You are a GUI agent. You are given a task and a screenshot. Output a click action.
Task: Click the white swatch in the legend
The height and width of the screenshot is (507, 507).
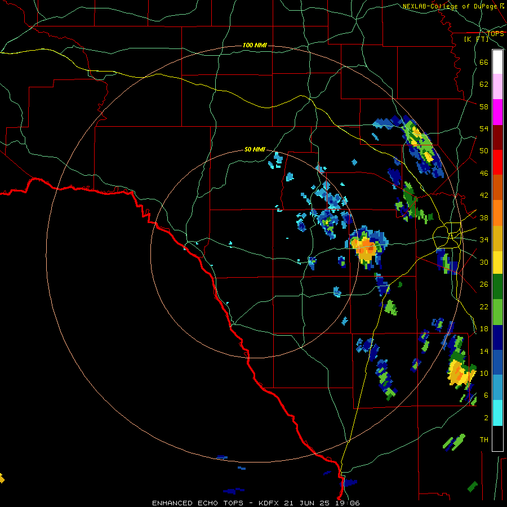[x=497, y=62]
